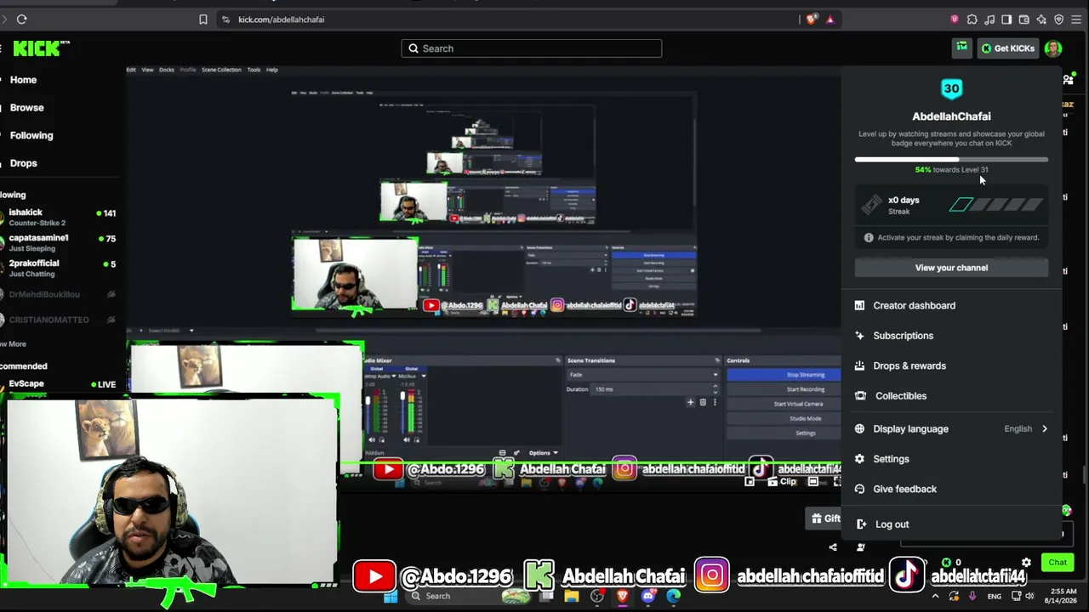Click the Give feedback headset icon
Viewport: 1089px width, 612px height.
point(859,489)
